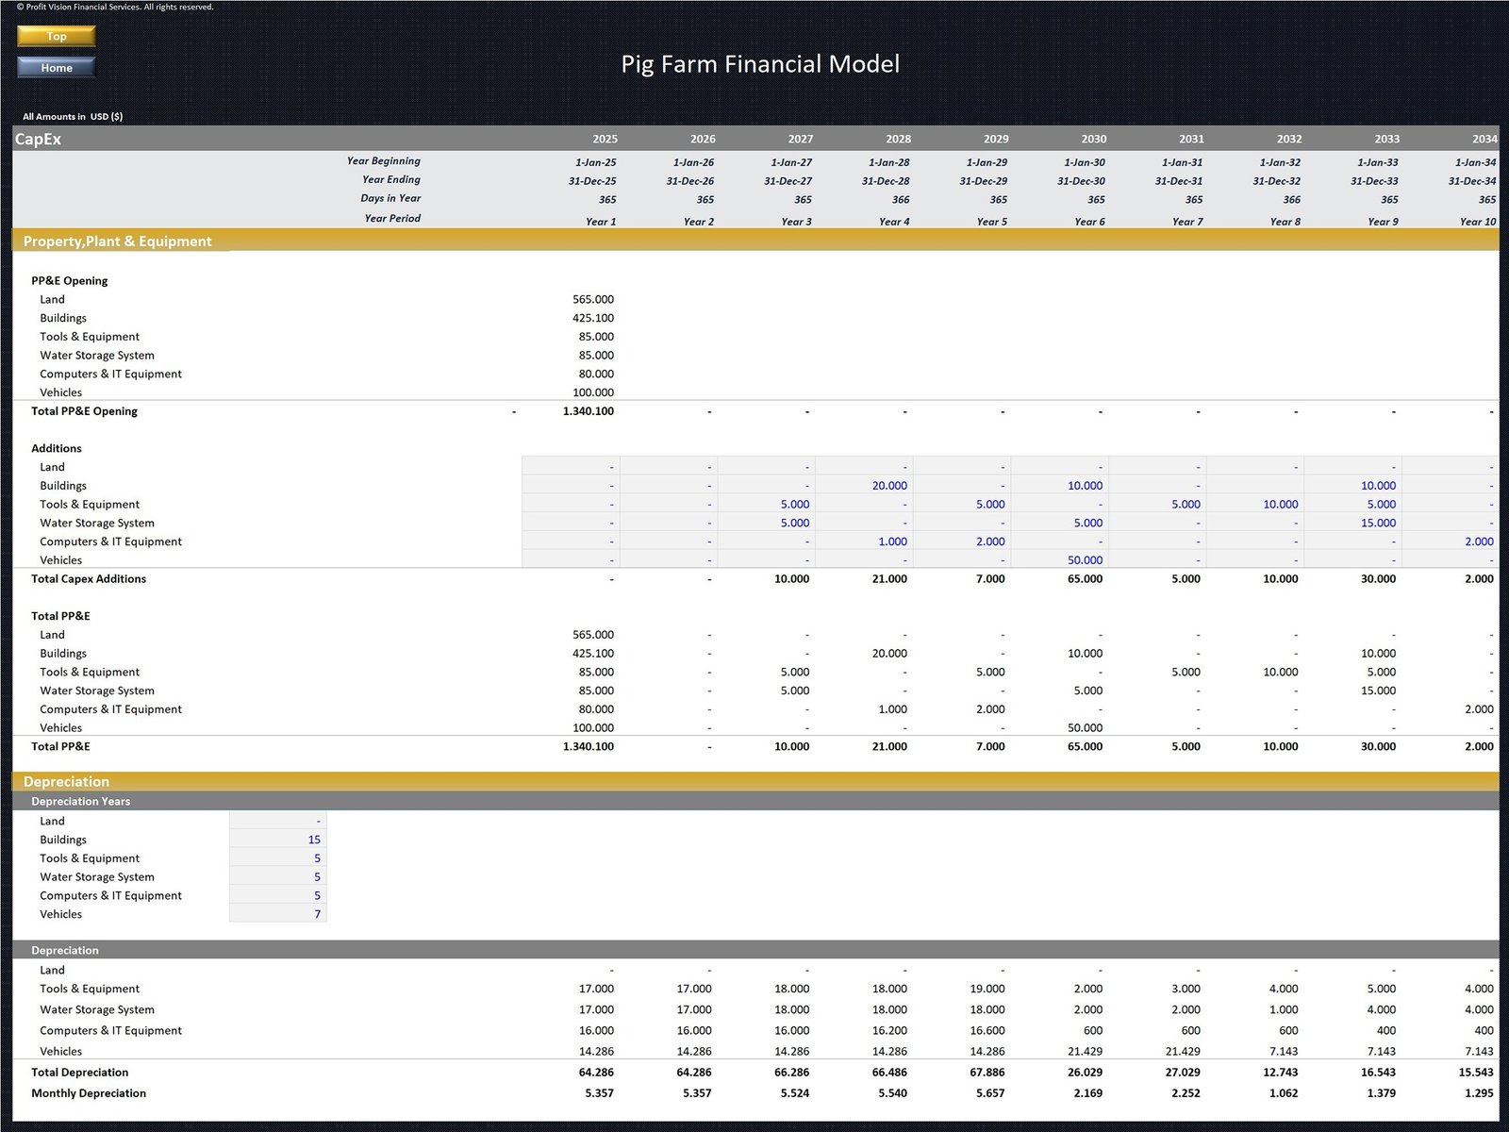The image size is (1509, 1132).
Task: Click Additions Computers & IT Equipment 2034 cell
Action: pyautogui.click(x=1451, y=541)
